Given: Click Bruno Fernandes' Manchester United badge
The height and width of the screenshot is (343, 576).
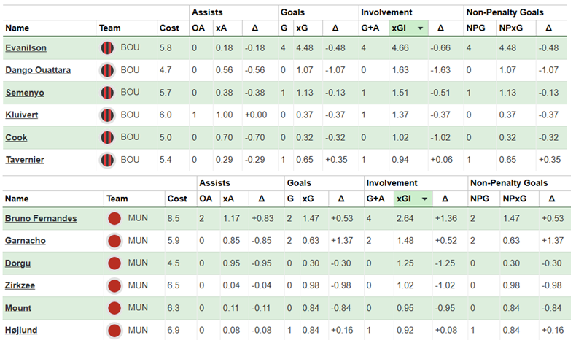Looking at the screenshot, I should click(114, 218).
